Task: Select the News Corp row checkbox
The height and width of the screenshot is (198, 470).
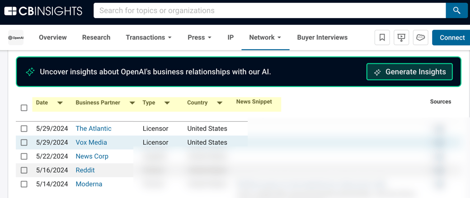Action: pyautogui.click(x=24, y=157)
